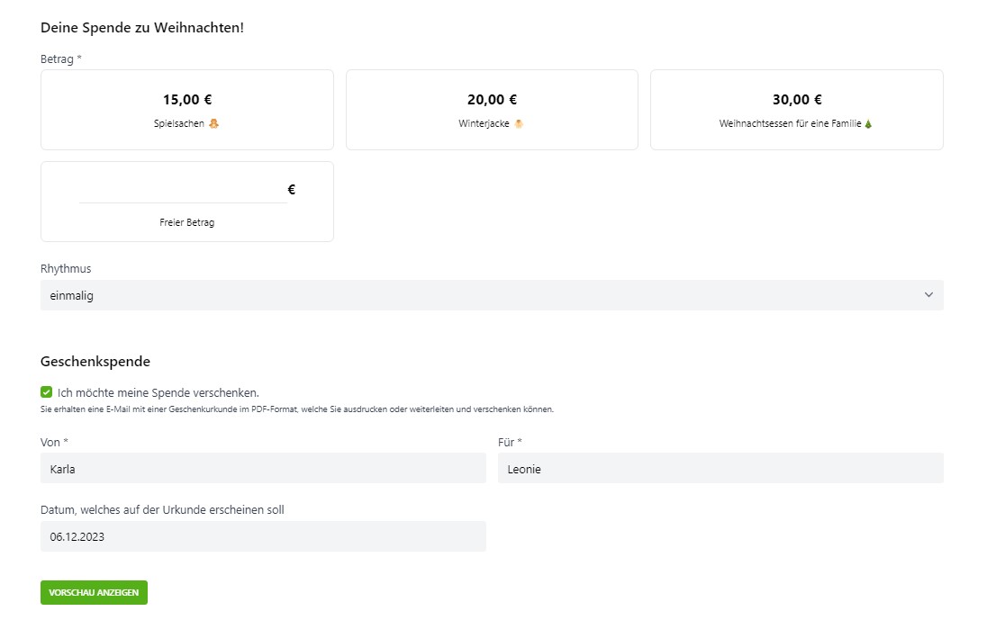Click the icon next to Winterjacke
The image size is (1005, 638).
pyautogui.click(x=519, y=124)
